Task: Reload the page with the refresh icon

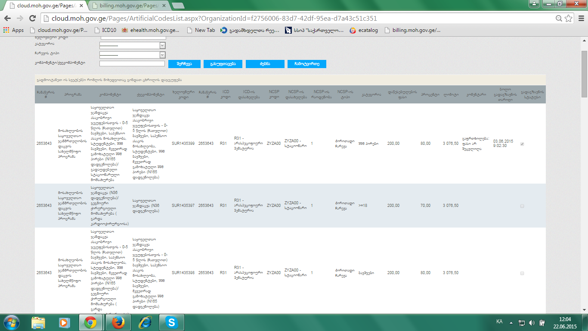Action: point(32,19)
